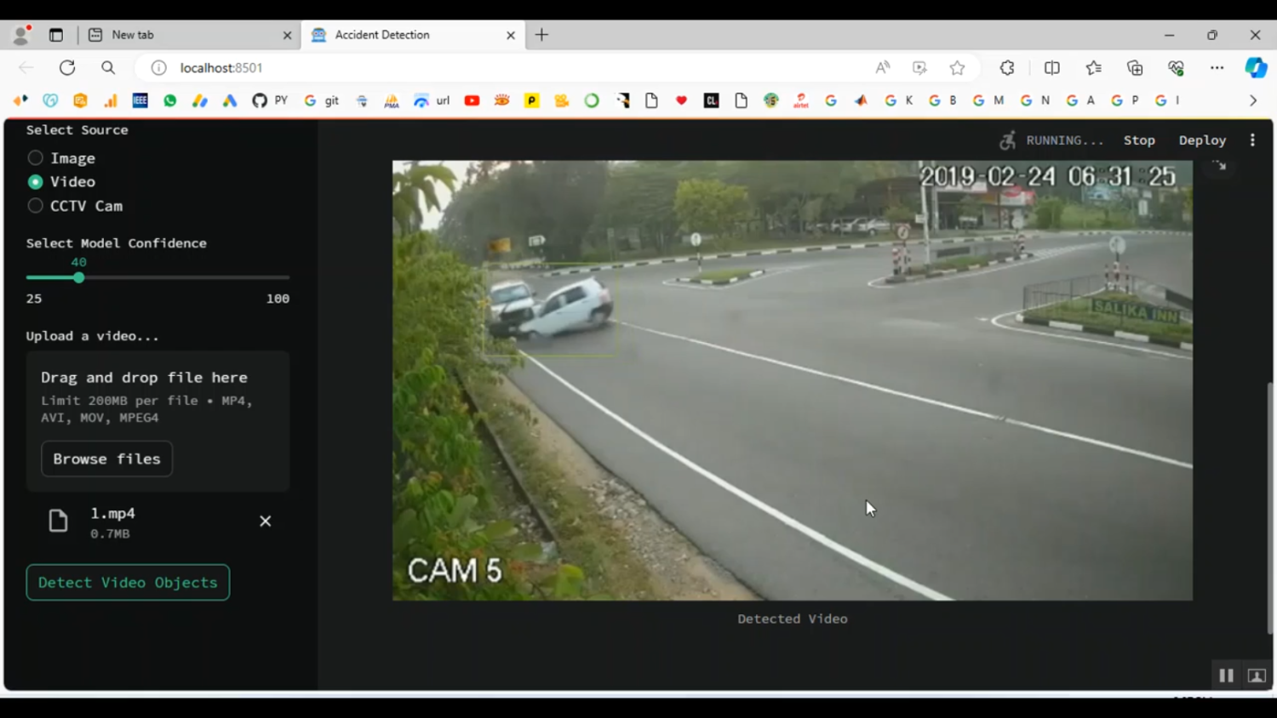Open the WhatsApp bookmark
1277x718 pixels.
pyautogui.click(x=170, y=100)
